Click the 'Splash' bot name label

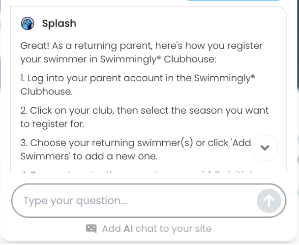pyautogui.click(x=59, y=24)
